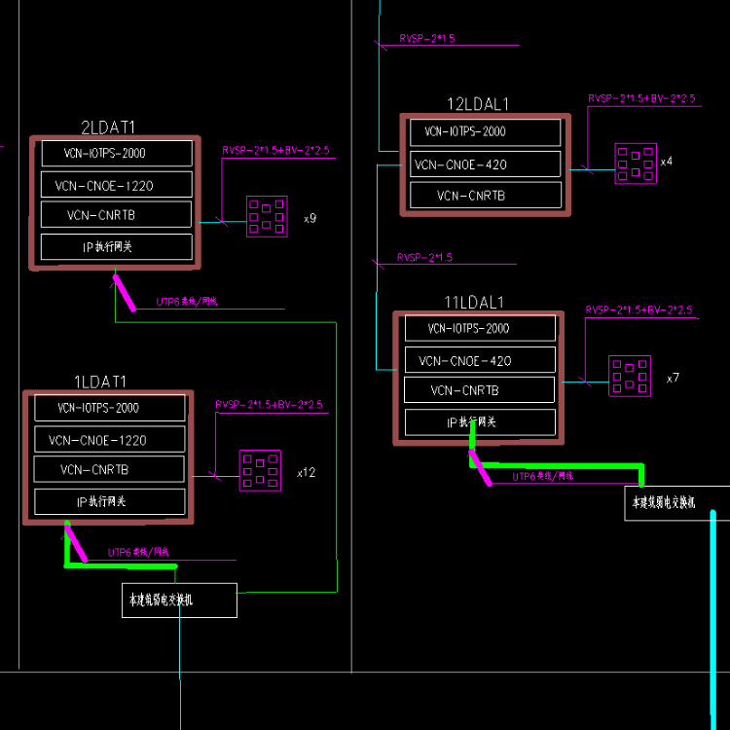Image resolution: width=730 pixels, height=730 pixels.
Task: Click the IP gateway box in 2LDAT1
Action: coord(117,247)
